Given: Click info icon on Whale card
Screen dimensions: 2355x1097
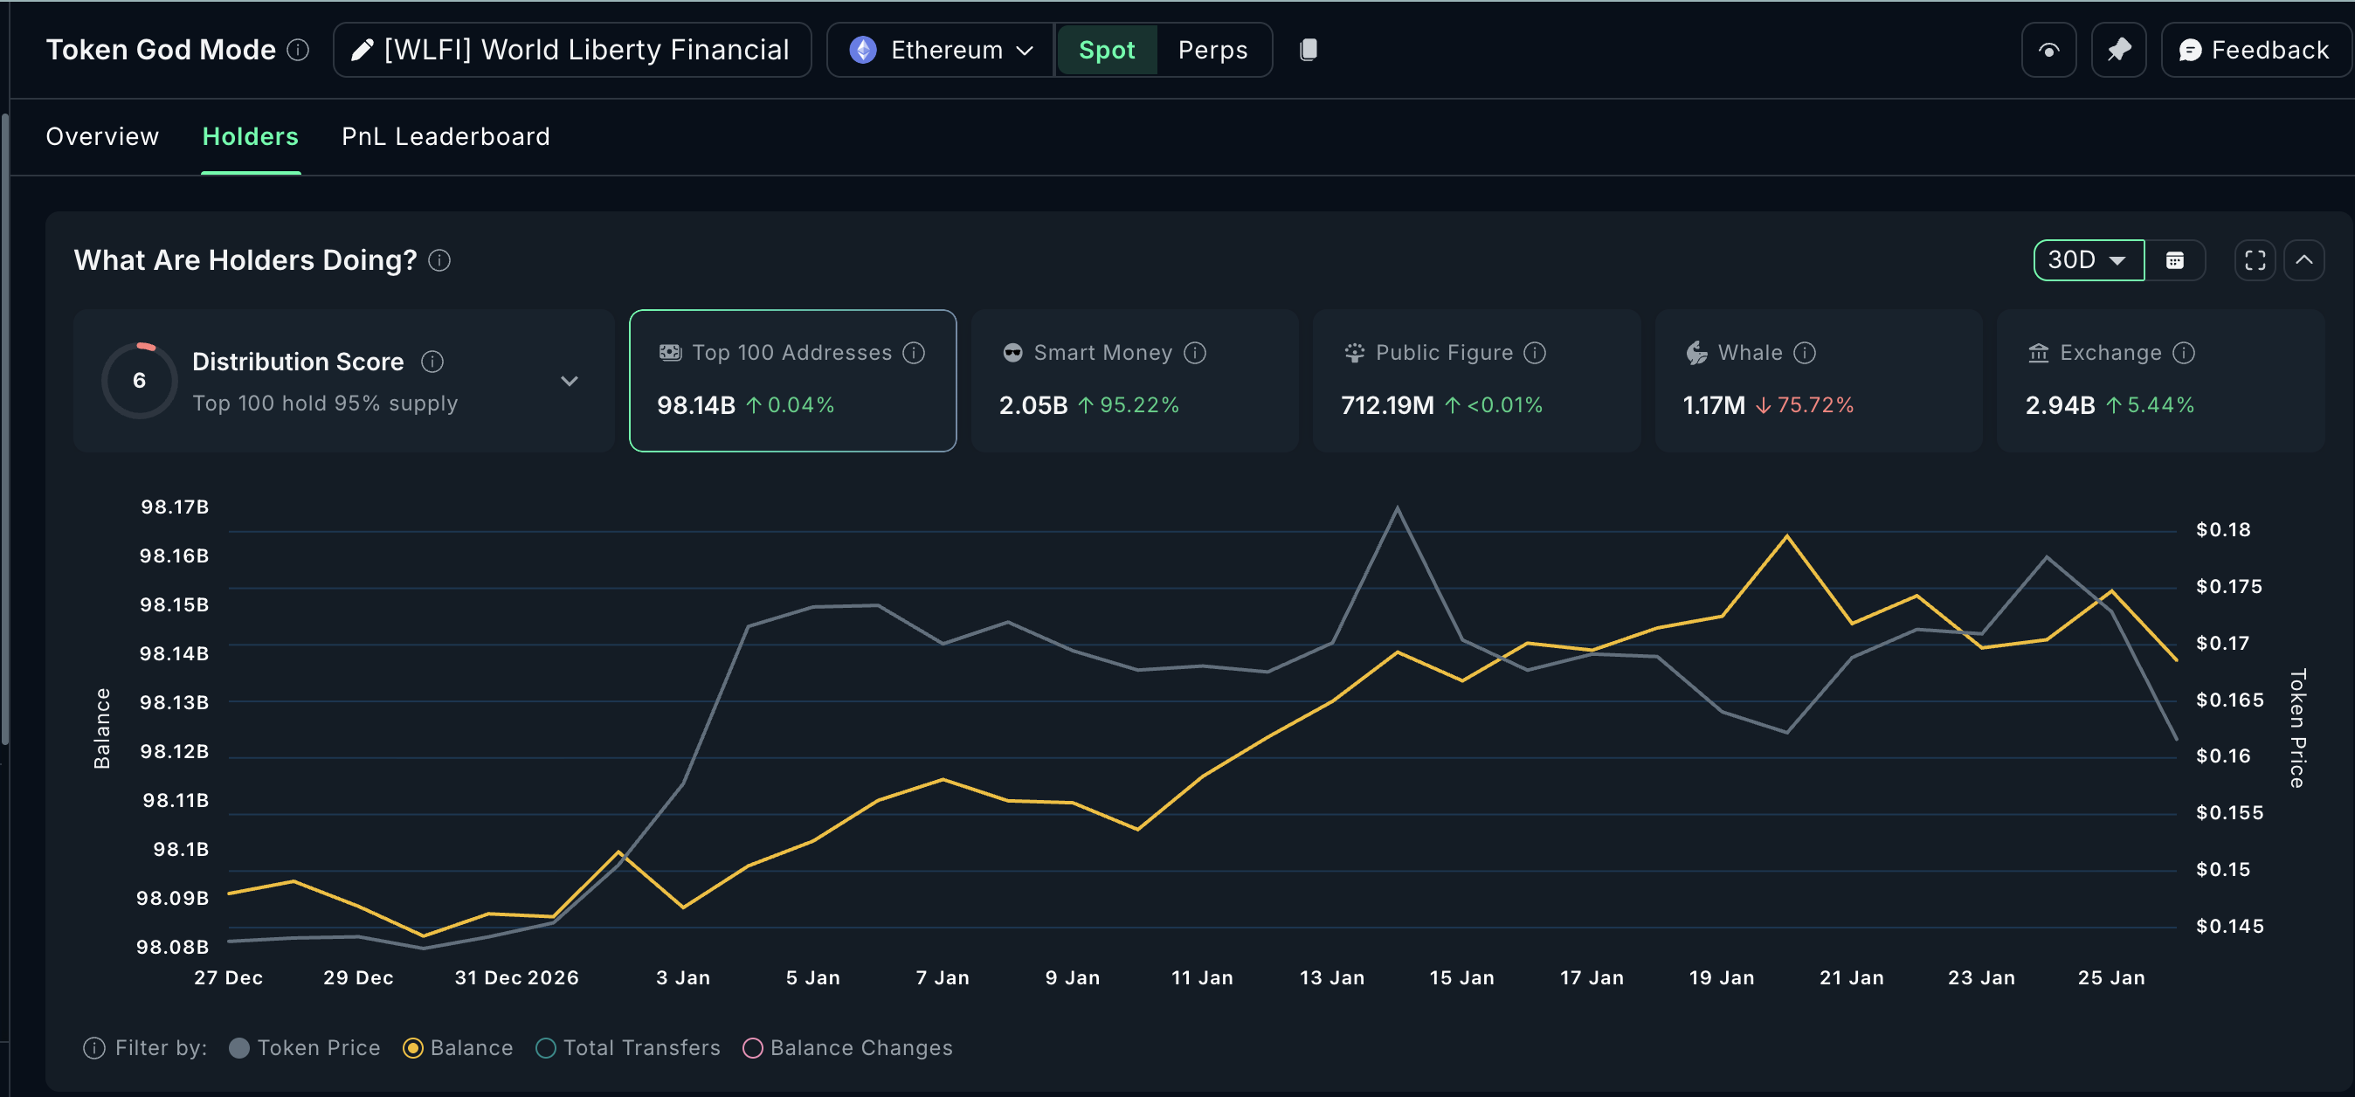Looking at the screenshot, I should coord(1805,353).
